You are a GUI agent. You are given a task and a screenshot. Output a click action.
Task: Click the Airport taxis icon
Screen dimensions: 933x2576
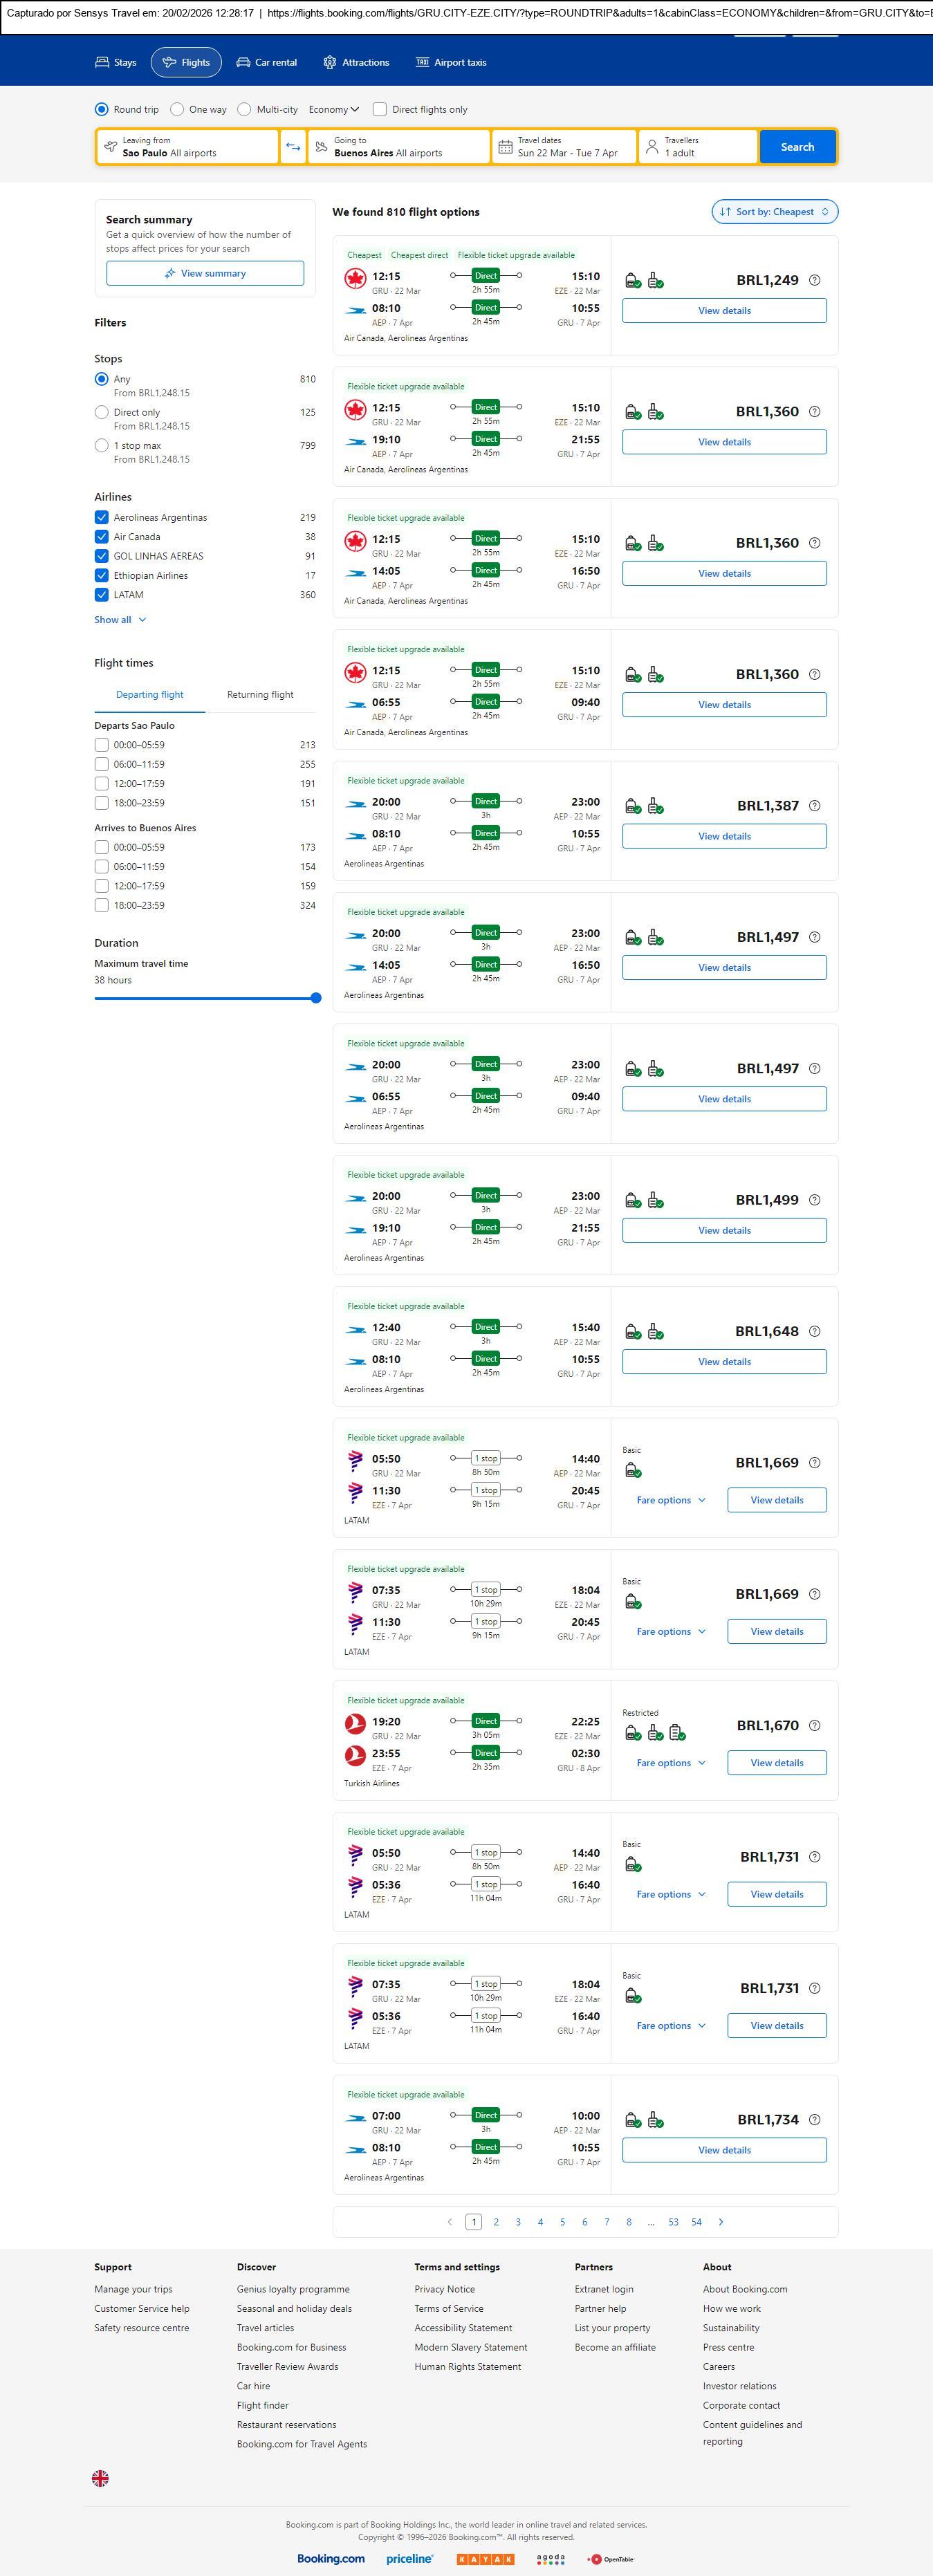tap(422, 62)
